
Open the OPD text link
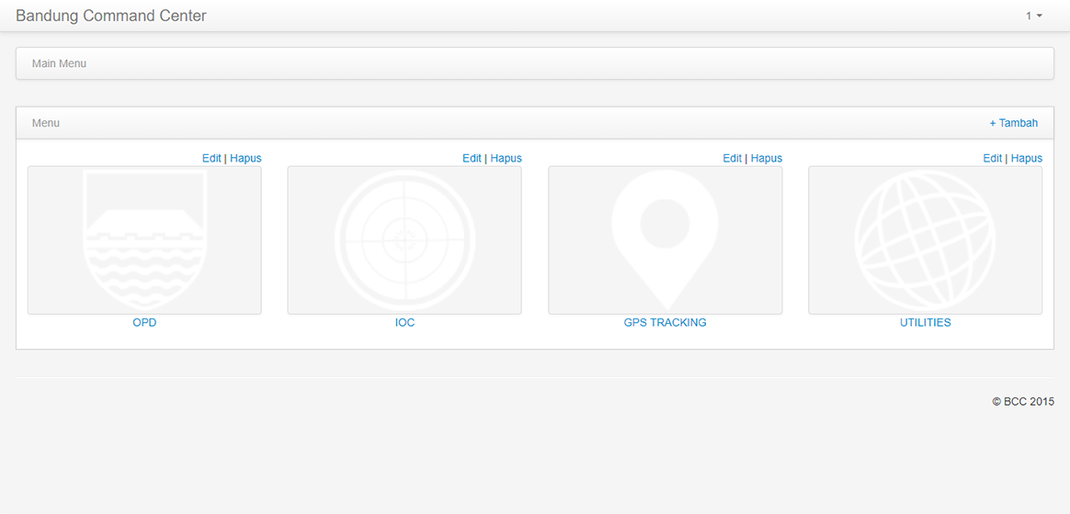pos(144,323)
